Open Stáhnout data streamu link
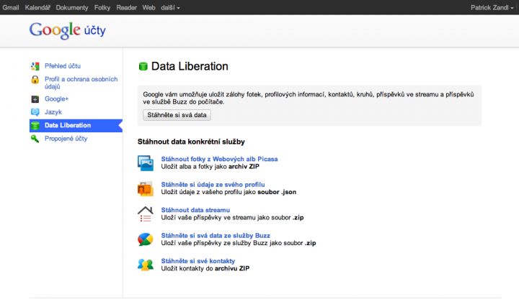 pos(191,210)
